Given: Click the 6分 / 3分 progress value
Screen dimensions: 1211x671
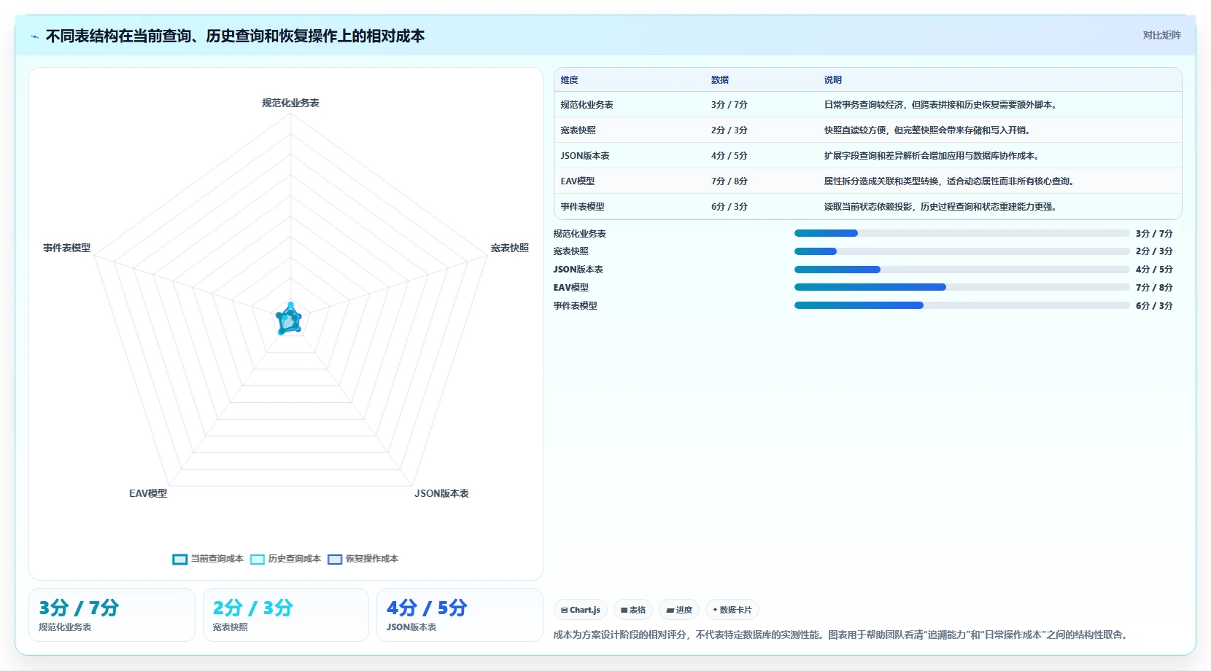Looking at the screenshot, I should (x=1154, y=306).
